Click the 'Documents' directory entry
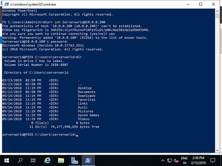Image resolution: width=222 pixels, height=166 pixels. (86, 92)
